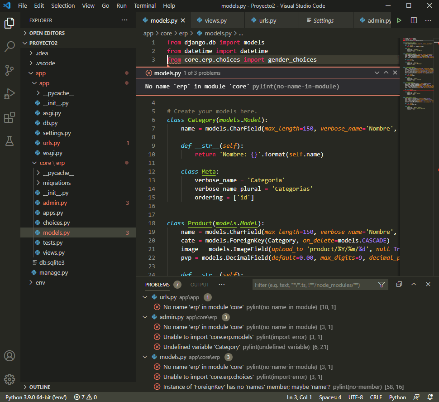Go to next problem in peek view

tap(377, 73)
